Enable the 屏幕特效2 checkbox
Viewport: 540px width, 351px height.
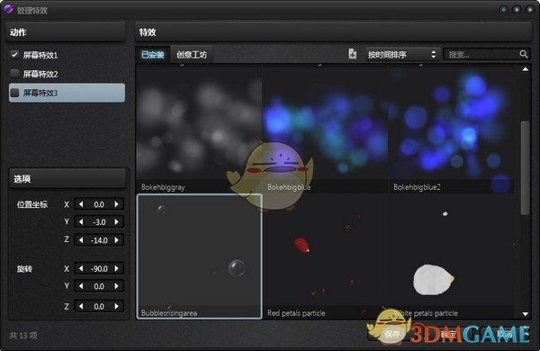tap(14, 74)
